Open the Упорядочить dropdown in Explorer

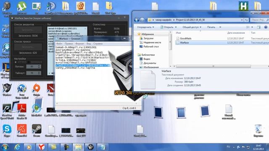pos(145,27)
